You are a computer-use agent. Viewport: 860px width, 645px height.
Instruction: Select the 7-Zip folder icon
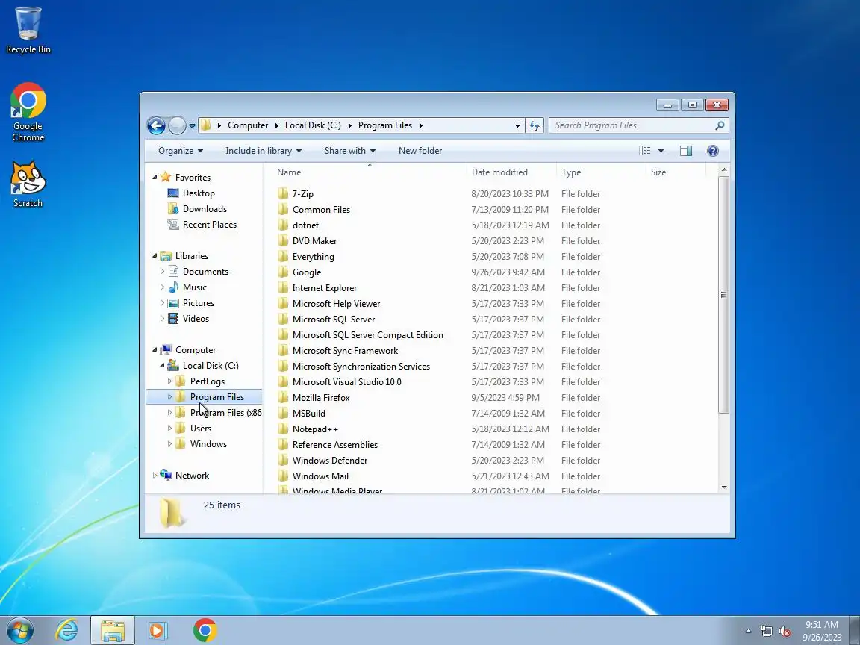point(283,193)
